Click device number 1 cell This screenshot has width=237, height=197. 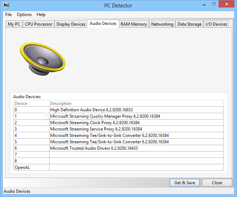click(31, 116)
